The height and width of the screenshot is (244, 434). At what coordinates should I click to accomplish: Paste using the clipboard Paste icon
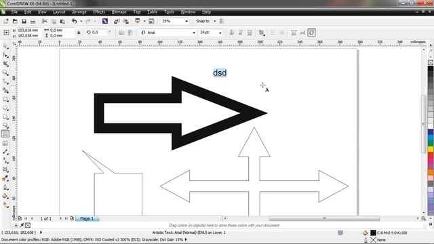click(x=62, y=21)
